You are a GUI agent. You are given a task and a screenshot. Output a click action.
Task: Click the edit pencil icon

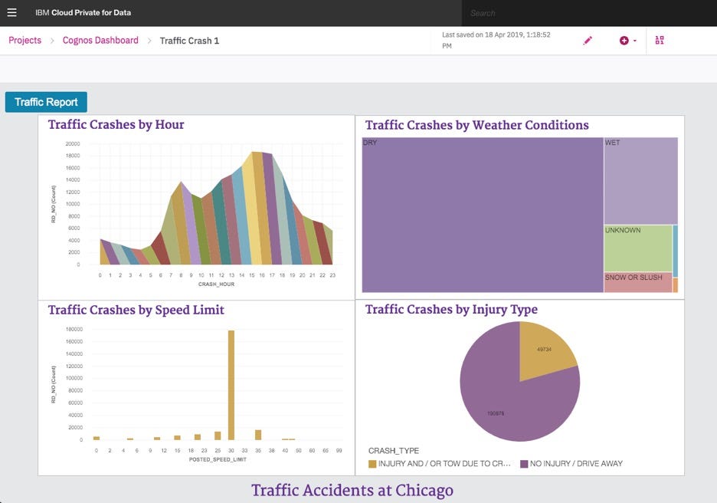tap(588, 40)
